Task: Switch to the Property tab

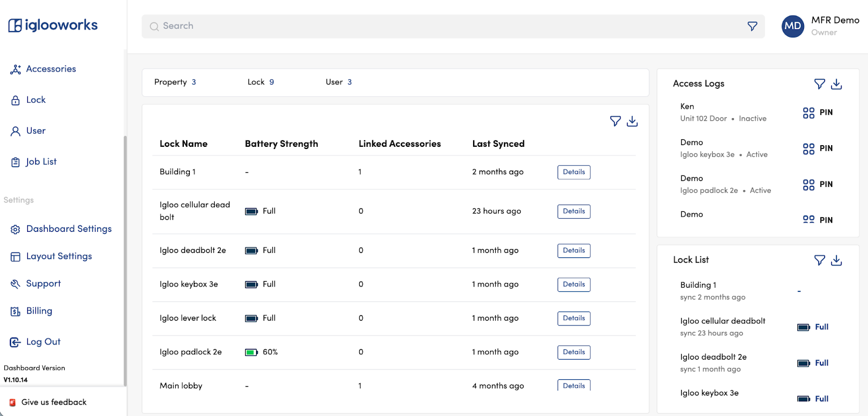Action: click(175, 82)
